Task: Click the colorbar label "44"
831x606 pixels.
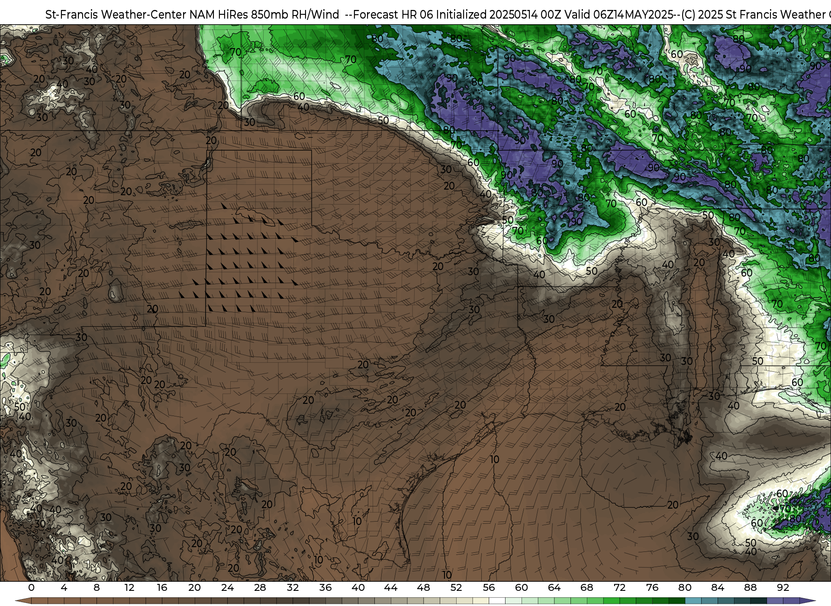Action: pyautogui.click(x=390, y=587)
